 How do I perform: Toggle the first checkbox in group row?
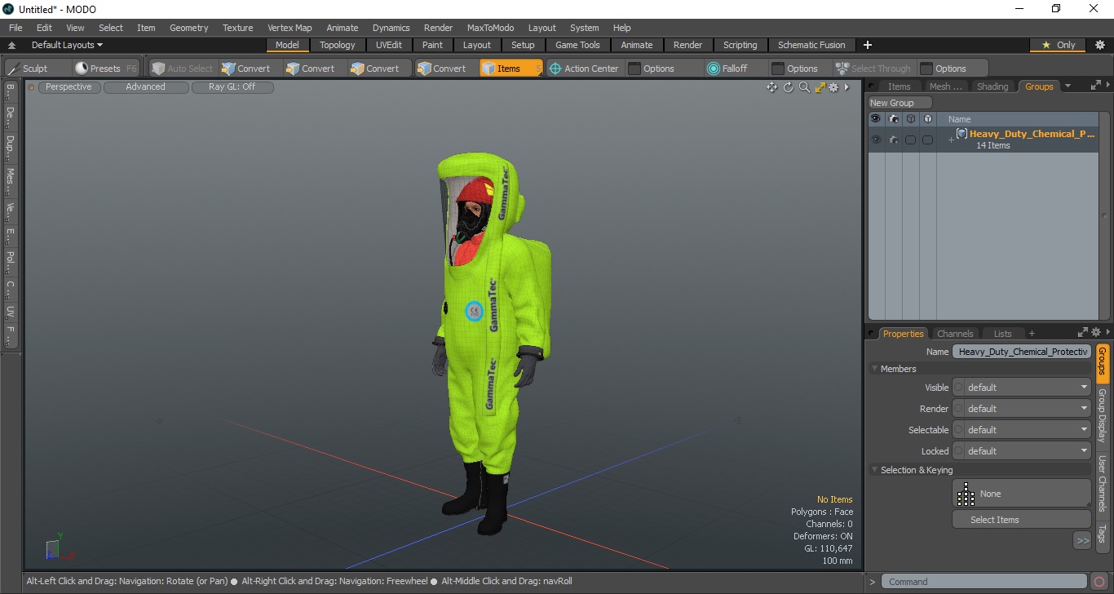pos(910,140)
